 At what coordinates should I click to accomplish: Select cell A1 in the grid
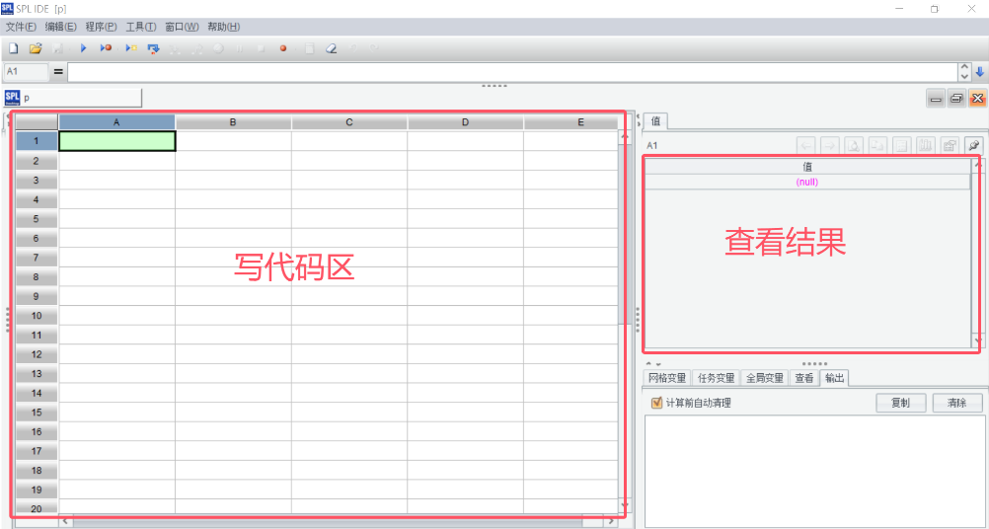(x=116, y=141)
